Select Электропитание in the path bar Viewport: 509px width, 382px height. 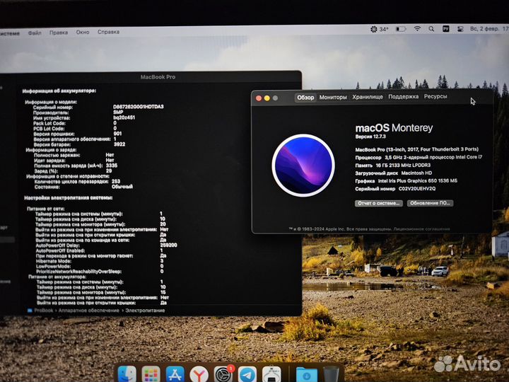click(x=145, y=311)
